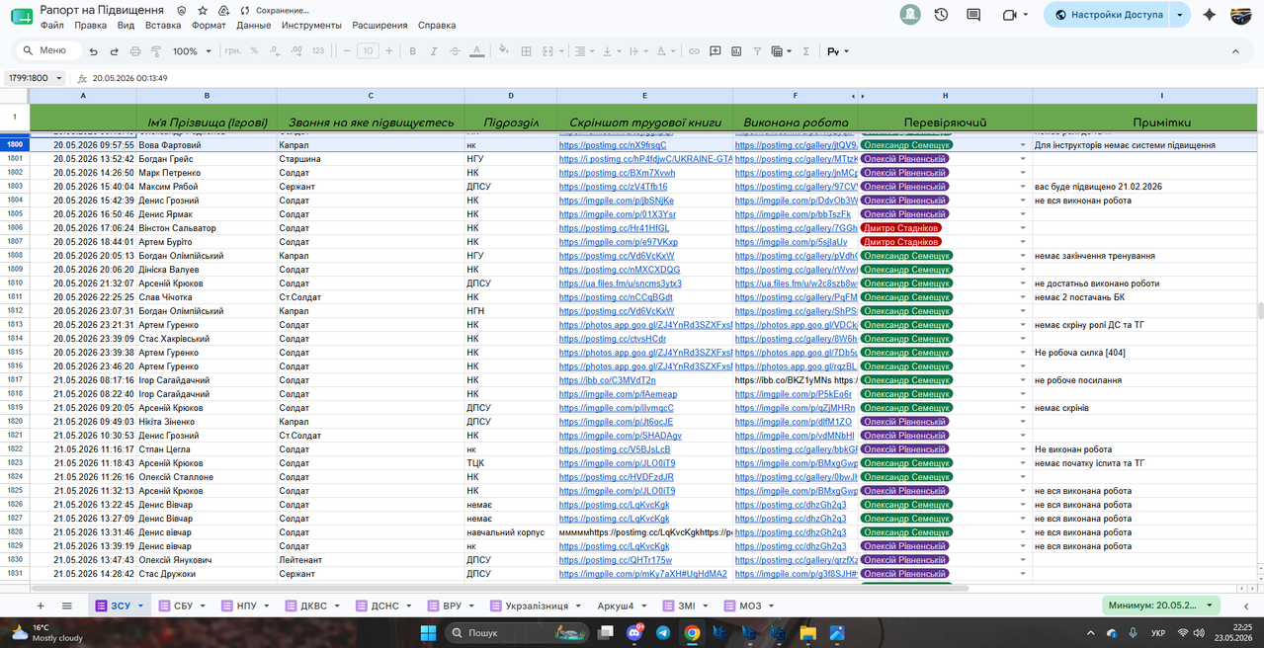
Task: Click merge cells icon
Action: (547, 51)
